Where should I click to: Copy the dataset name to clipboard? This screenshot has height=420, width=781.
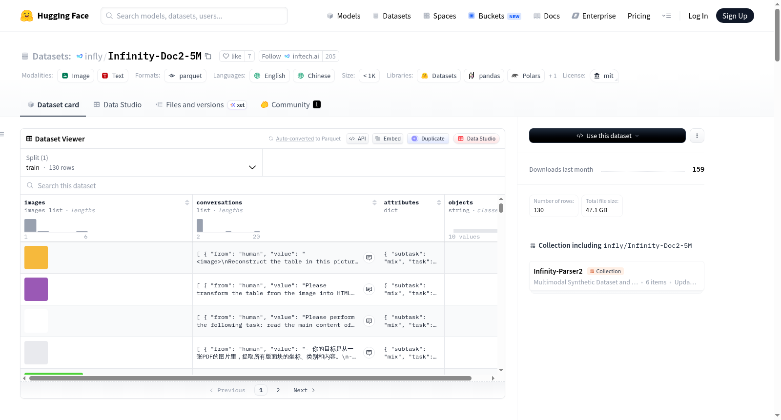click(208, 56)
